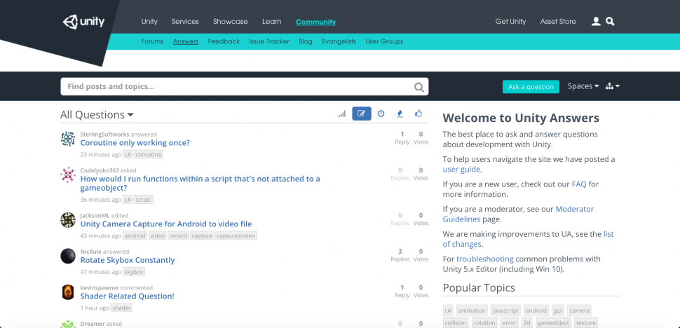Switch to the Evangelists tab

tap(339, 41)
